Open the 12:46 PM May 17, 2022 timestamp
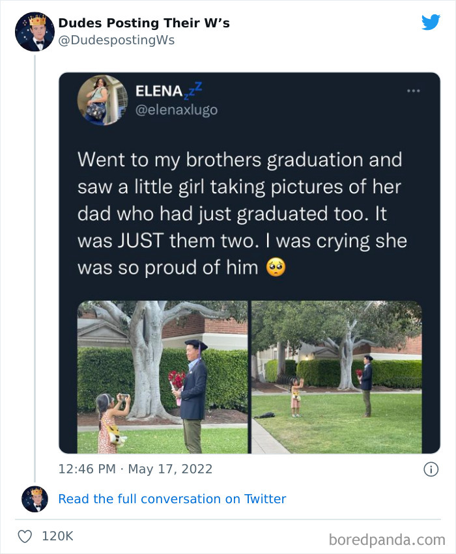456x554 pixels. [135, 469]
